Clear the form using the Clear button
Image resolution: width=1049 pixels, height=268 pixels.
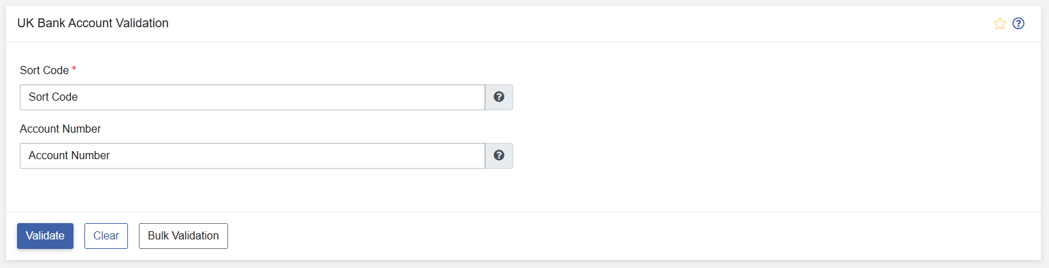tap(106, 236)
